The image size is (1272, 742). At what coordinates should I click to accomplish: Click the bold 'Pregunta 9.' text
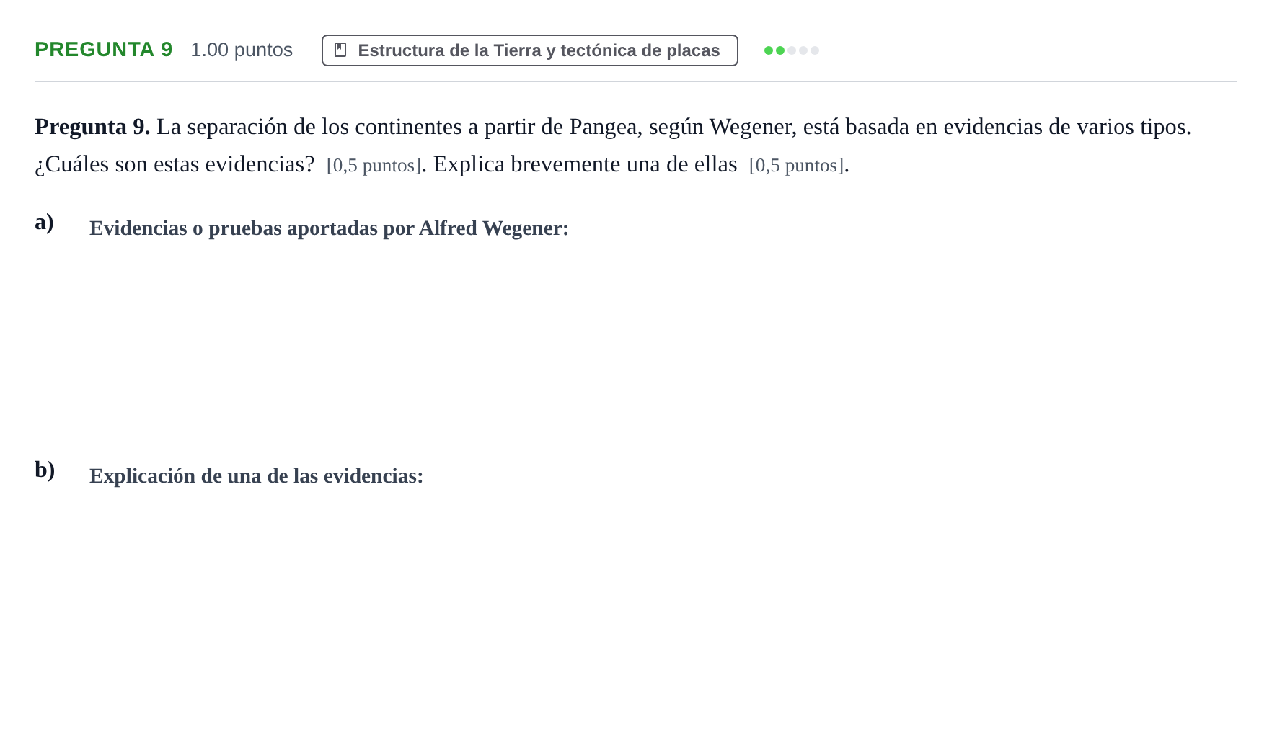[x=92, y=127]
